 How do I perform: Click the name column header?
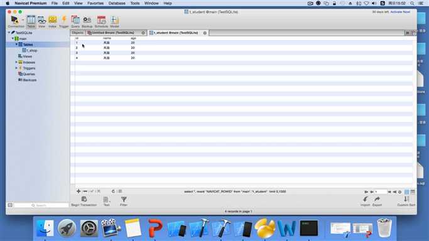coord(107,38)
